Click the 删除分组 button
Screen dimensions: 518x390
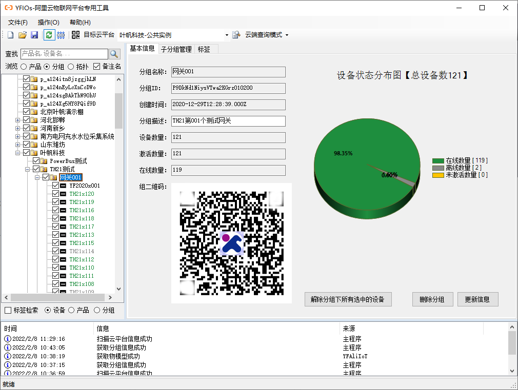pyautogui.click(x=432, y=299)
